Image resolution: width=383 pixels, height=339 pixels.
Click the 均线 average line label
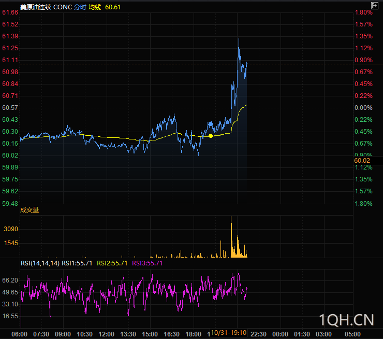coord(95,7)
